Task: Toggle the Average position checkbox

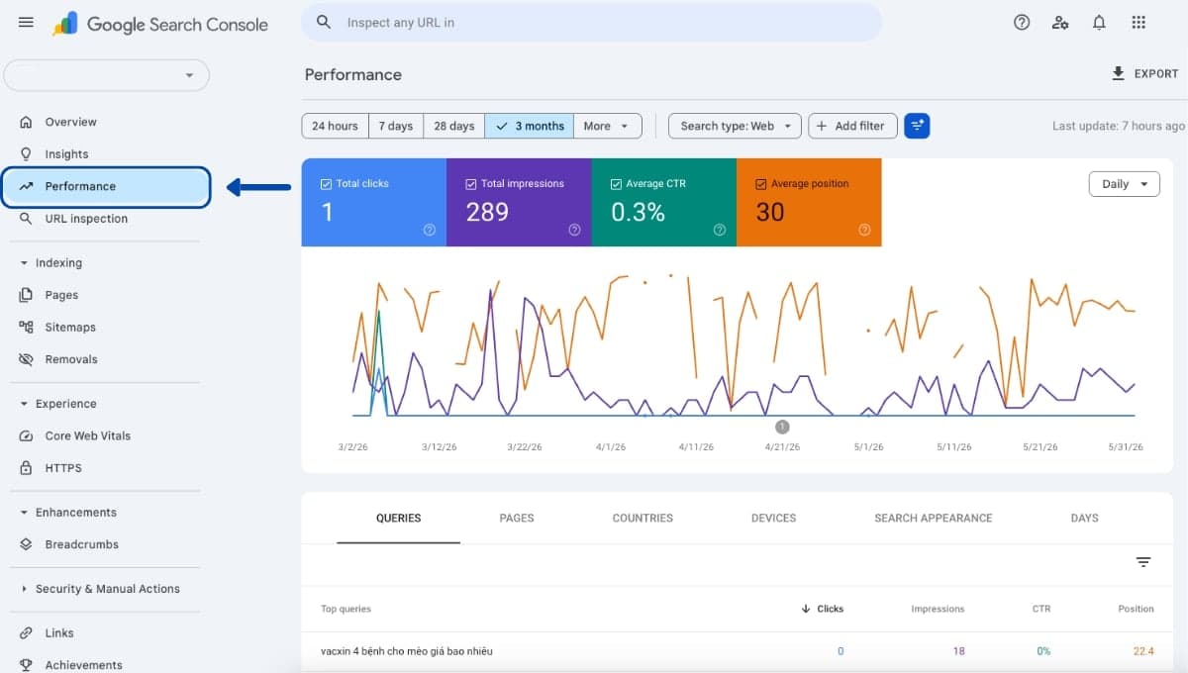Action: click(761, 184)
